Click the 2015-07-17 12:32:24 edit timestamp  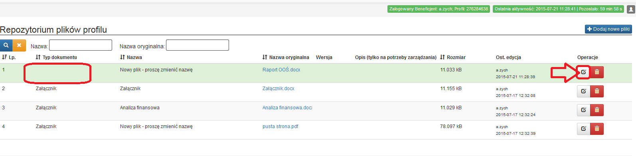[x=516, y=115]
